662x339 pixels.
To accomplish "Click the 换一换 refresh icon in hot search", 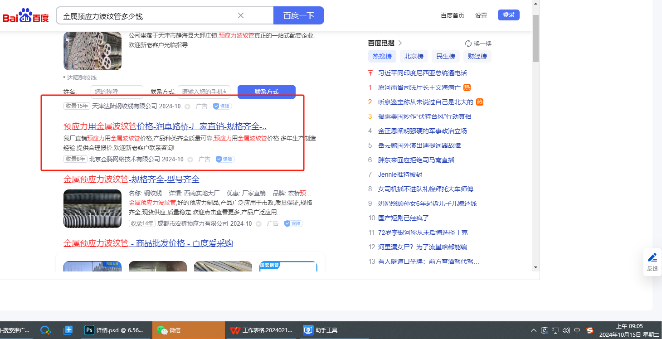I will pyautogui.click(x=468, y=44).
